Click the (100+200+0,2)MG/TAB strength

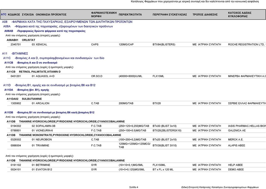[132, 140]
